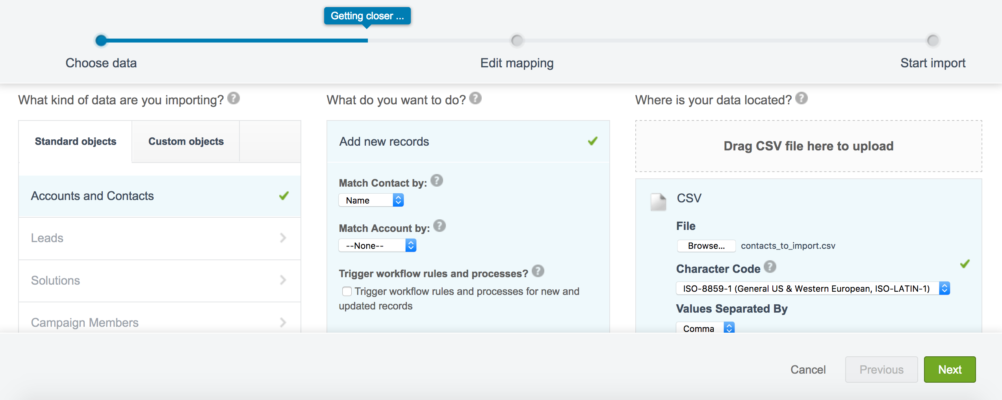Image resolution: width=1002 pixels, height=400 pixels.
Task: Click help icon beside 'Where is your data located?'
Action: coord(801,98)
